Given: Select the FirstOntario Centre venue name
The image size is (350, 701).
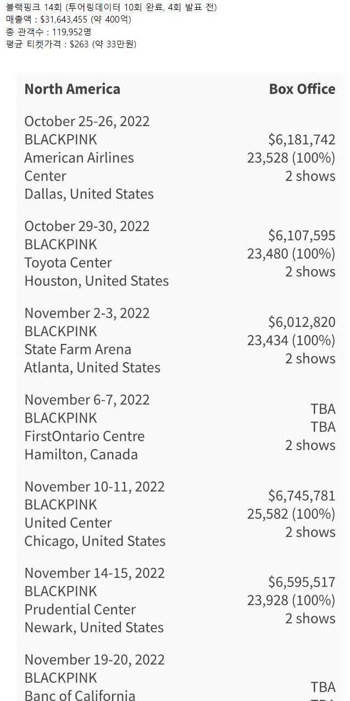Looking at the screenshot, I should point(84,436).
